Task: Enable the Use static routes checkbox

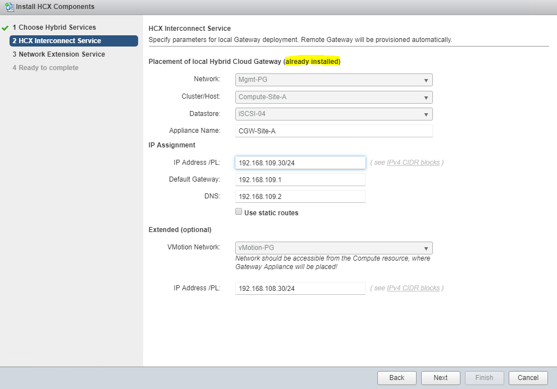Action: coord(239,212)
